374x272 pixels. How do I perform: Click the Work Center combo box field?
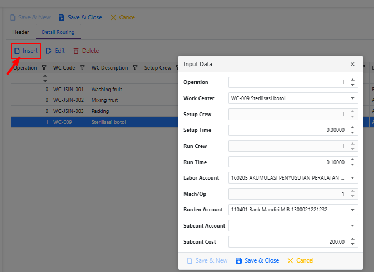click(288, 98)
